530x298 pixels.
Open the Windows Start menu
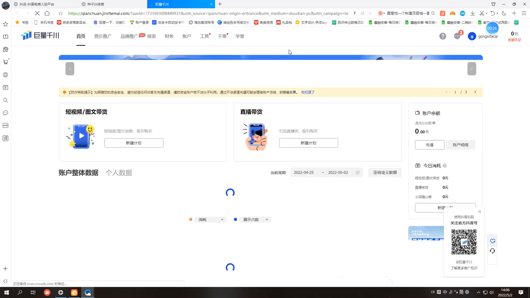(6, 293)
